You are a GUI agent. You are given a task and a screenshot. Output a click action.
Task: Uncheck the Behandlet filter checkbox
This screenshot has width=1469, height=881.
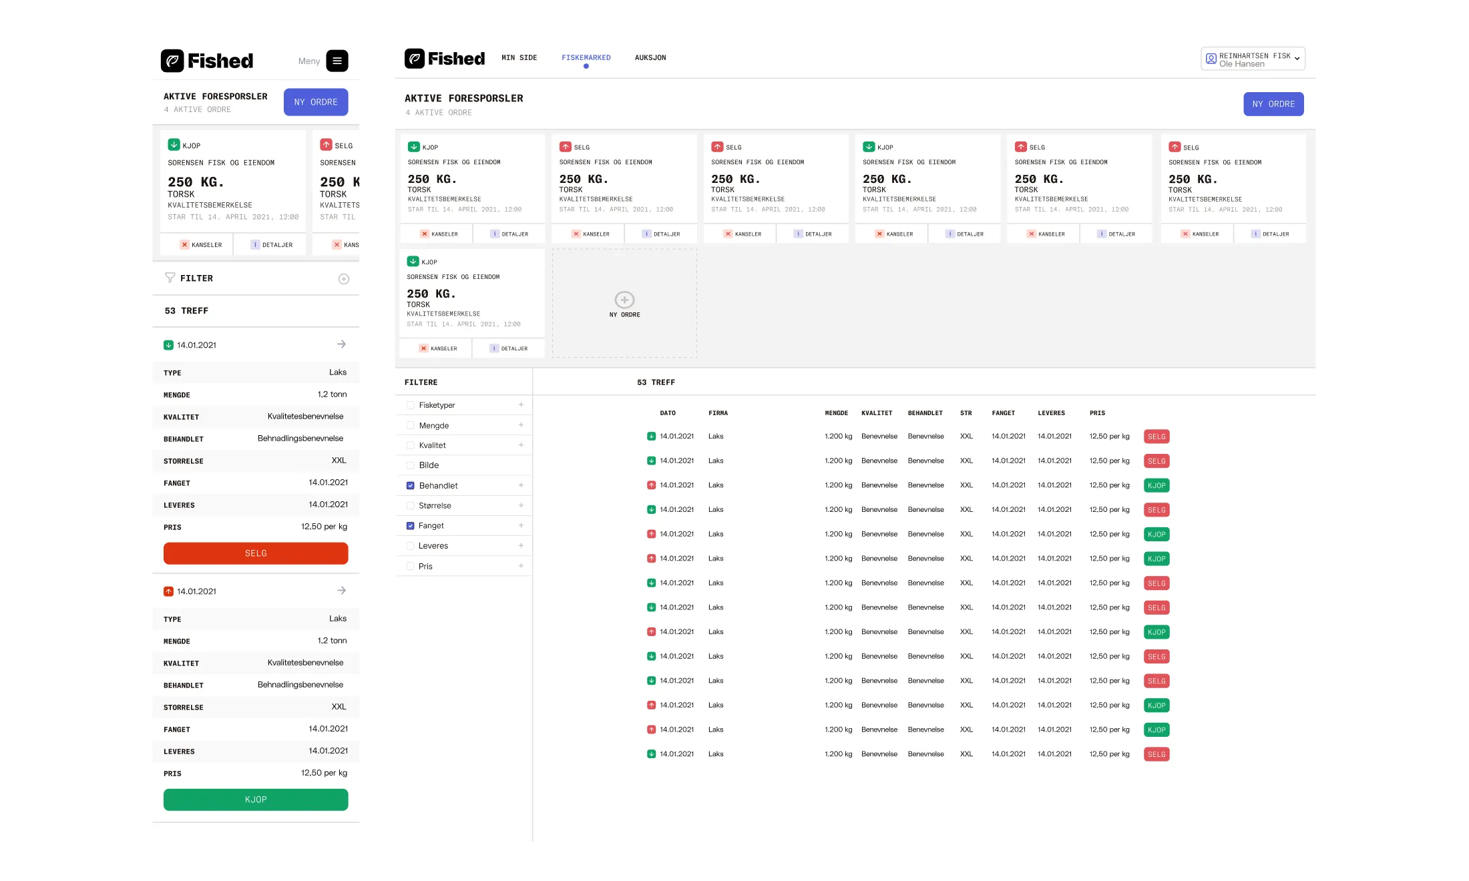coord(411,486)
